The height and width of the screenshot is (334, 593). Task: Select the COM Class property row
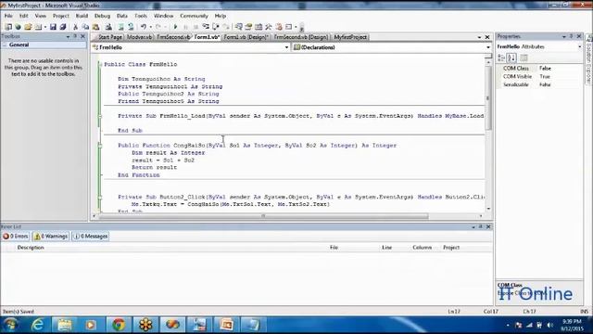pos(539,68)
